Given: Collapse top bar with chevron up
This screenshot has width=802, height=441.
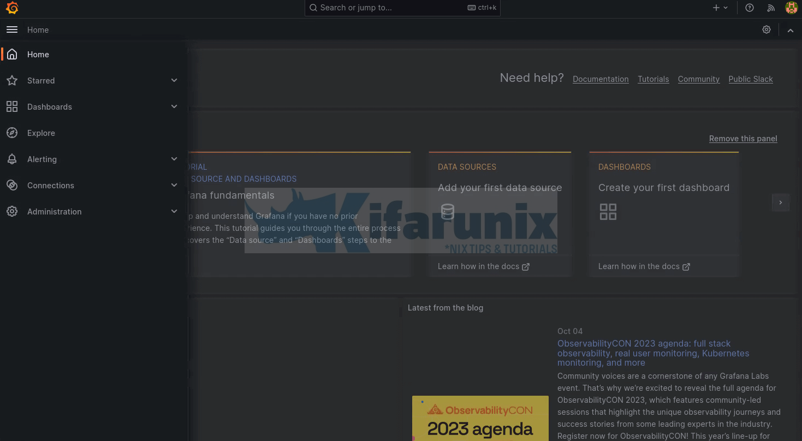Looking at the screenshot, I should [x=791, y=30].
